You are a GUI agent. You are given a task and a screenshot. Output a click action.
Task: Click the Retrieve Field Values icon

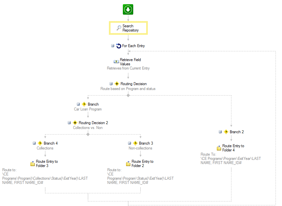click(116, 62)
